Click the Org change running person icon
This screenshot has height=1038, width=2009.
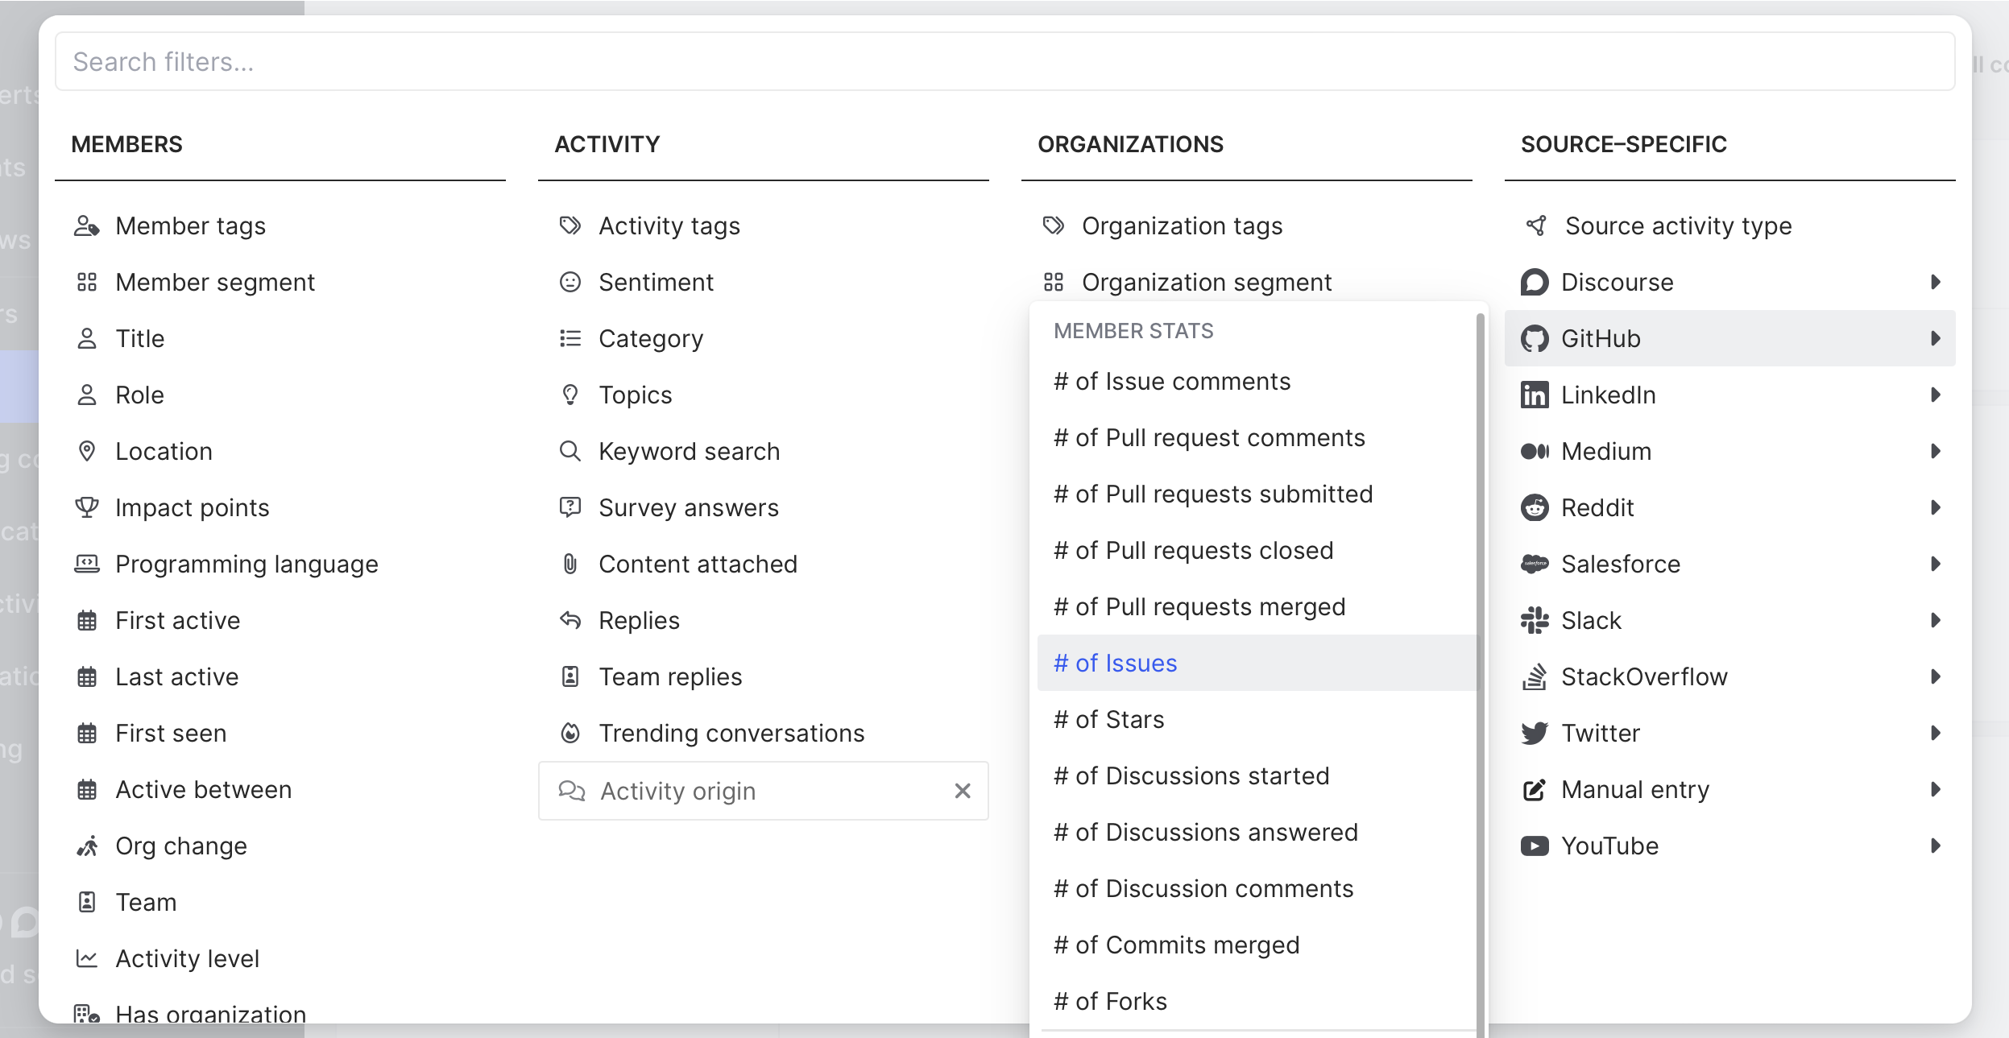[87, 846]
